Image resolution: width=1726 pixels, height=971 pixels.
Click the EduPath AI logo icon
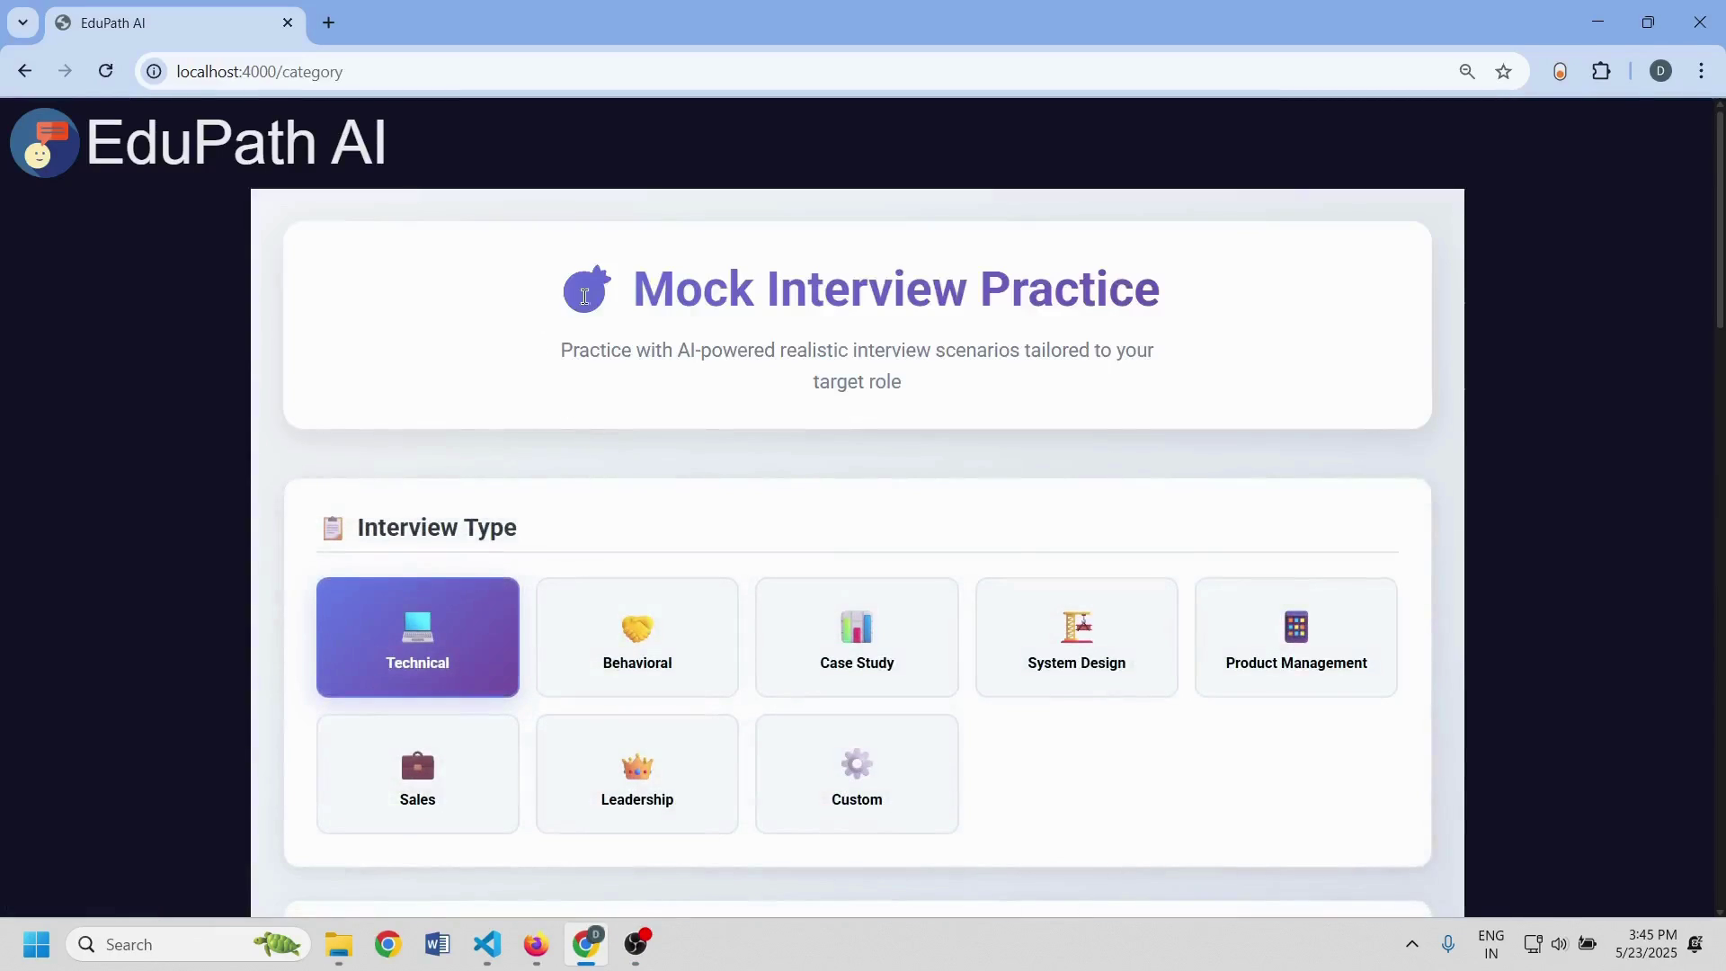(x=44, y=143)
